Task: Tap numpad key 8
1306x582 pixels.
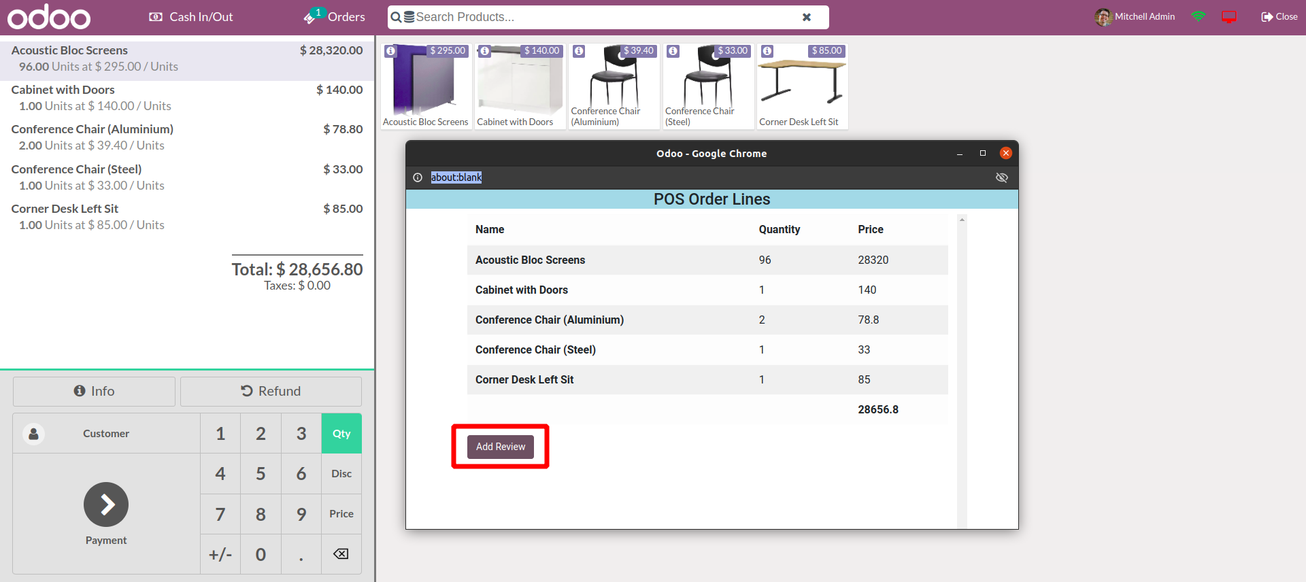Action: pyautogui.click(x=261, y=514)
